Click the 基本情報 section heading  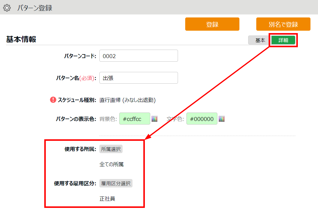coord(21,39)
